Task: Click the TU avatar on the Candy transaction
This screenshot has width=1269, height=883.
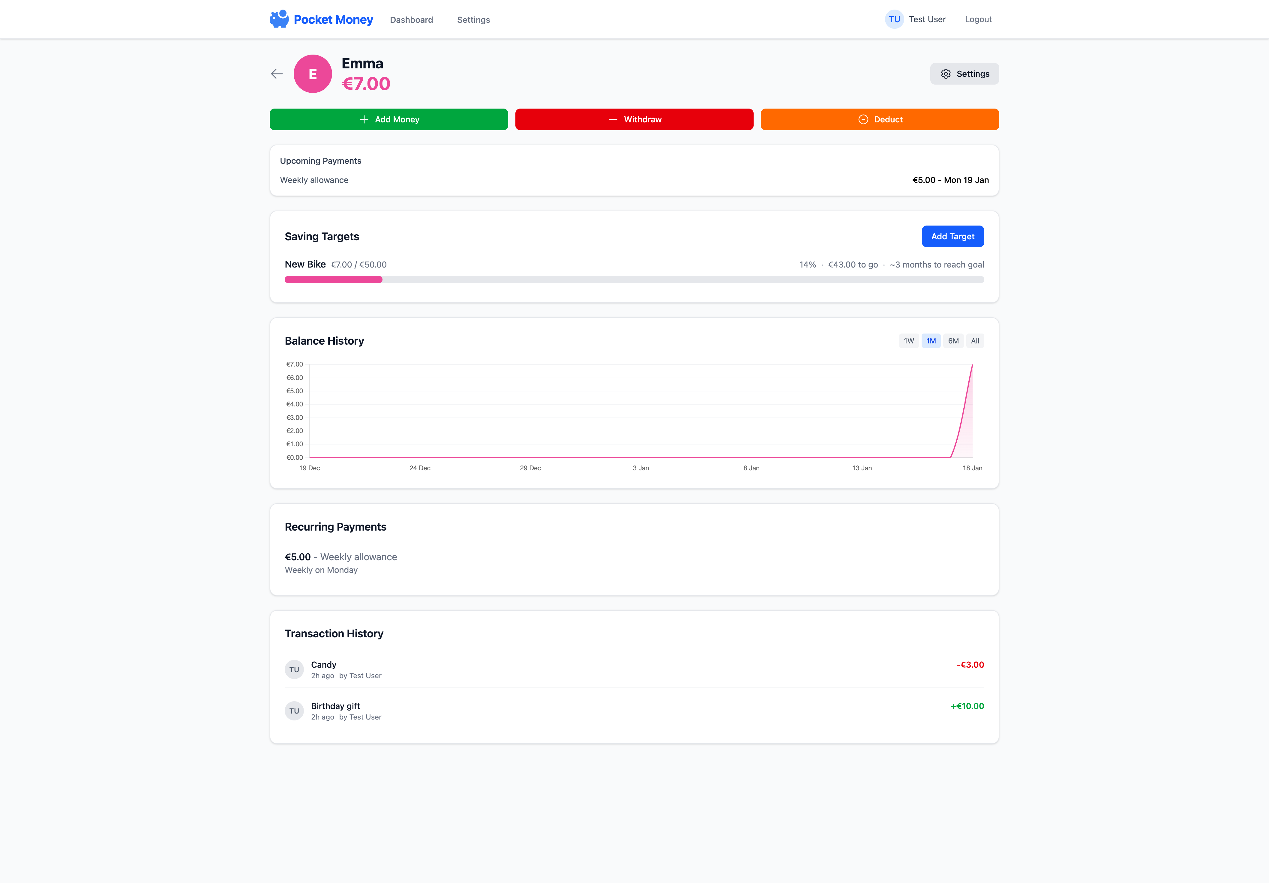Action: coord(294,669)
